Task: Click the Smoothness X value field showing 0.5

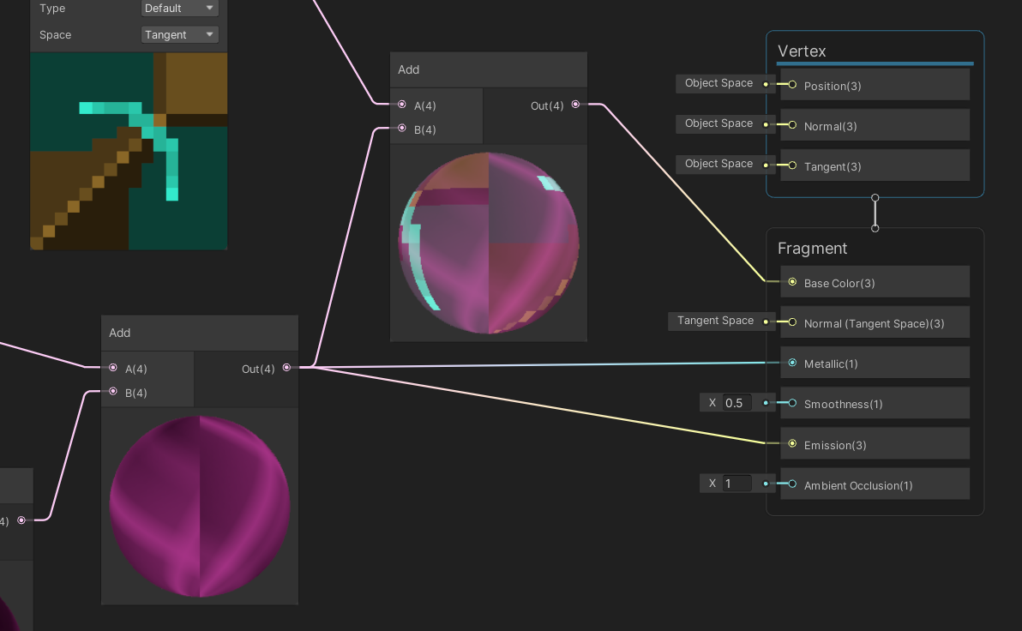Action: pos(736,402)
